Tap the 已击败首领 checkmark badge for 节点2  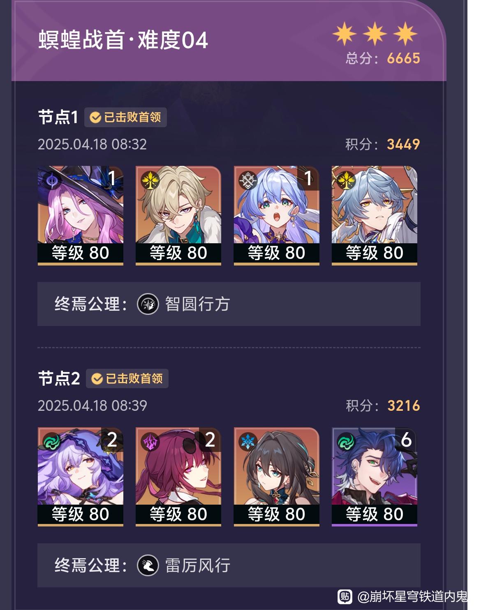(x=127, y=378)
